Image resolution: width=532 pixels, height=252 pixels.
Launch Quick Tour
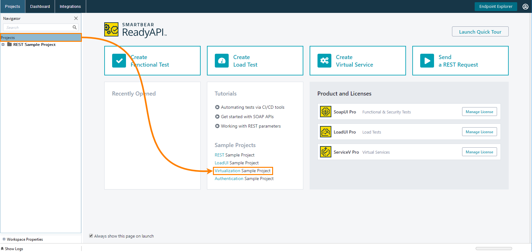pyautogui.click(x=480, y=31)
